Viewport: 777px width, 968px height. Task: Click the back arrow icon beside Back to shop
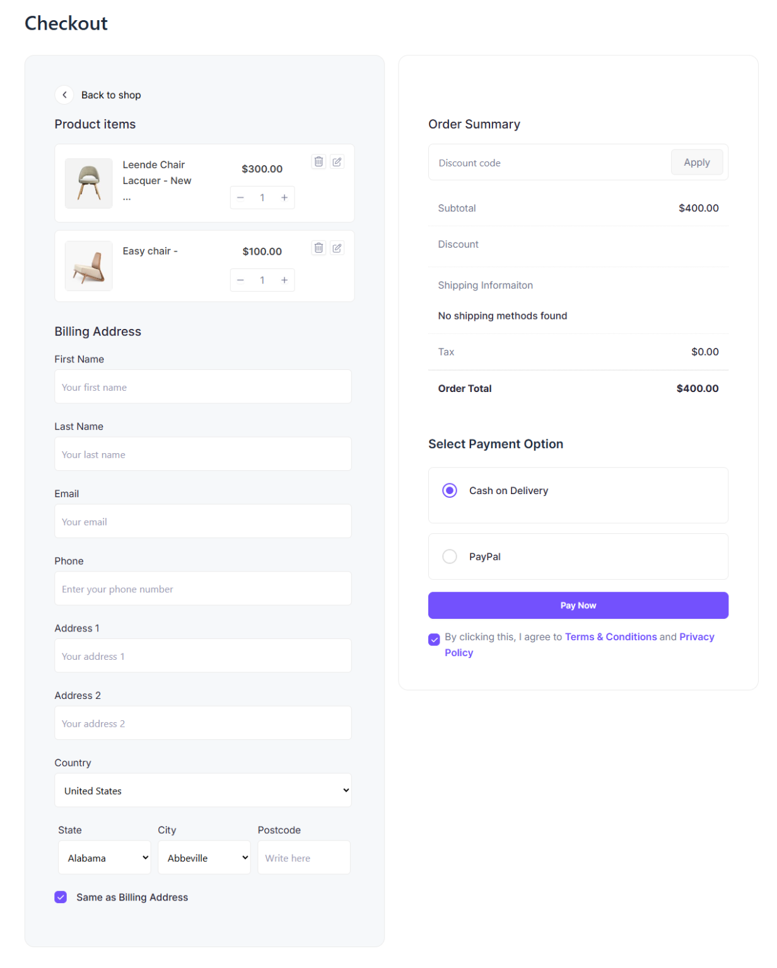pos(64,95)
